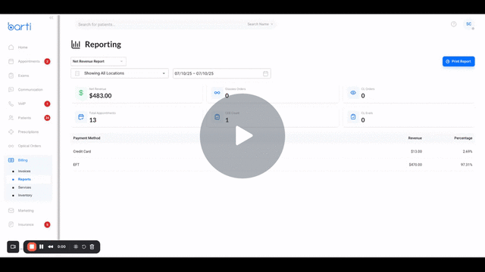This screenshot has width=485, height=272.
Task: Click the grid icon in recorder bar
Action: tap(76, 247)
